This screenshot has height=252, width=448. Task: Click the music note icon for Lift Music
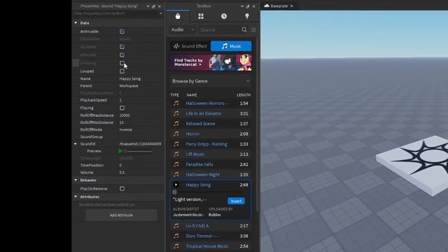pos(176,154)
